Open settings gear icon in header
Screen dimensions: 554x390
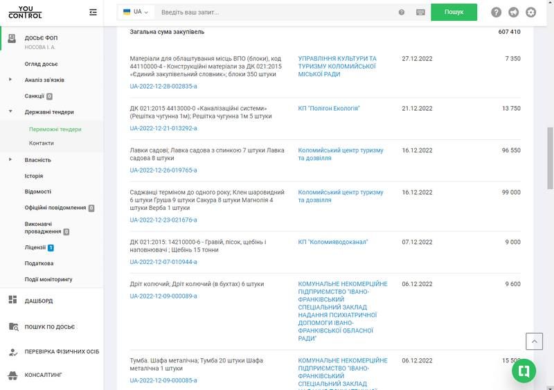(x=531, y=12)
